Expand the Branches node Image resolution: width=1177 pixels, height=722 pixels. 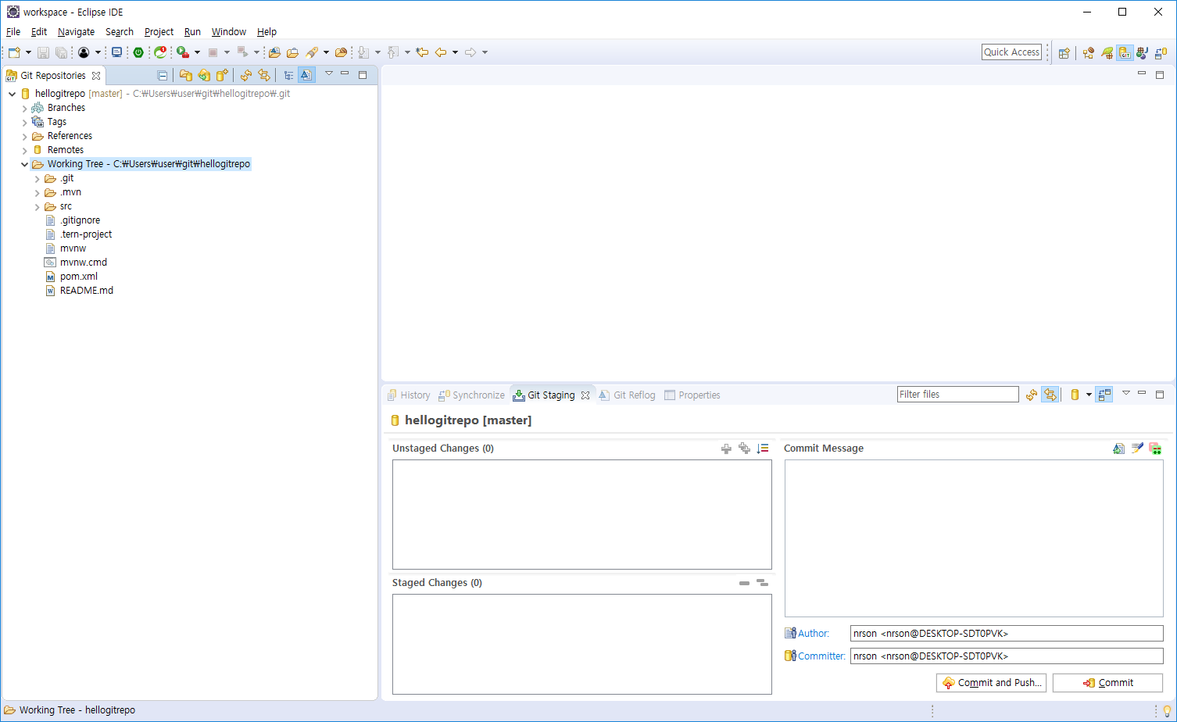tap(25, 109)
